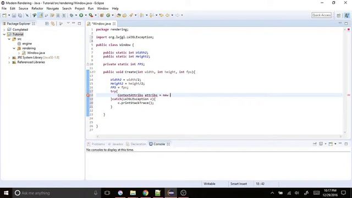Viewport: 352px width, 198px height.
Task: Click Collapse All in Package Explorer
Action: (x=47, y=24)
